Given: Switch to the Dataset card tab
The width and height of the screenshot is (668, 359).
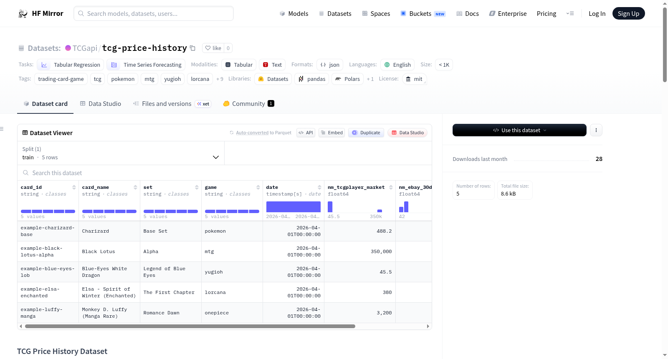Looking at the screenshot, I should tap(45, 104).
